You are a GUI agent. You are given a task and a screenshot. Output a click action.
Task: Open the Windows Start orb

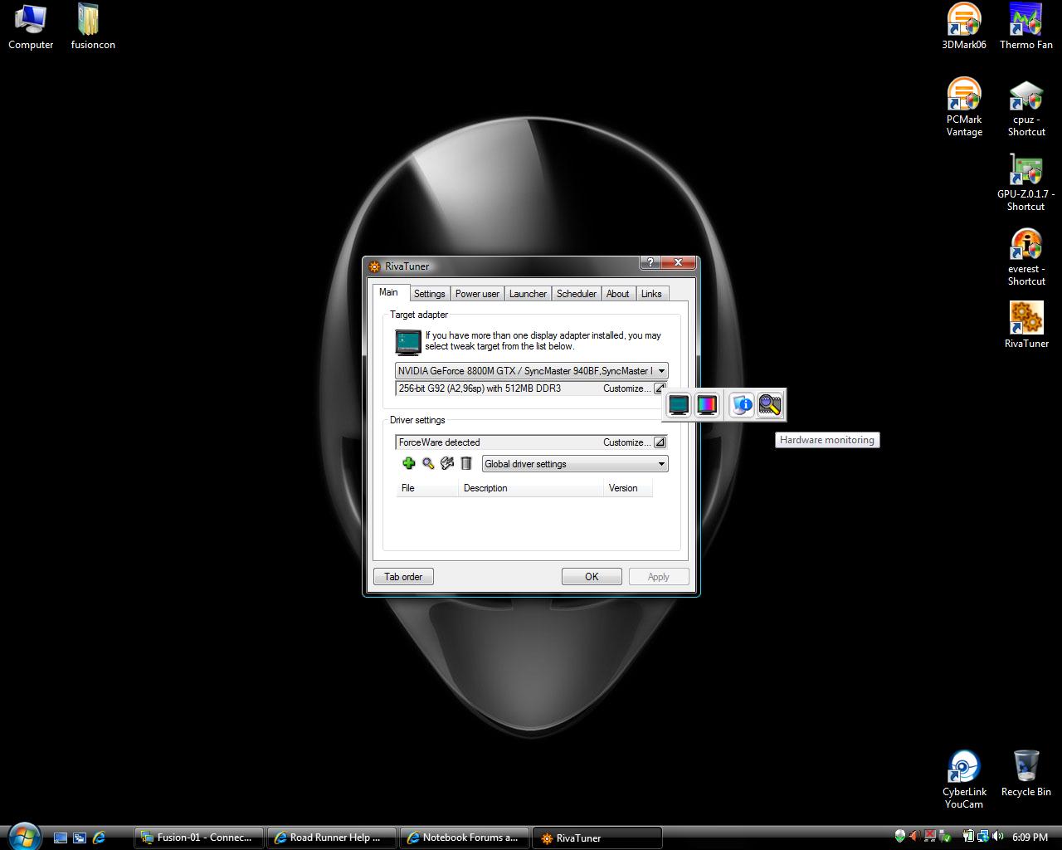pyautogui.click(x=23, y=835)
